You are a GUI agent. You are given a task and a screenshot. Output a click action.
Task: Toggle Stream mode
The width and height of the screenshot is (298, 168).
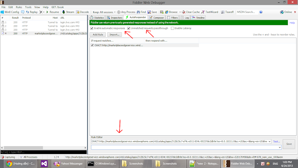pyautogui.click(x=68, y=12)
